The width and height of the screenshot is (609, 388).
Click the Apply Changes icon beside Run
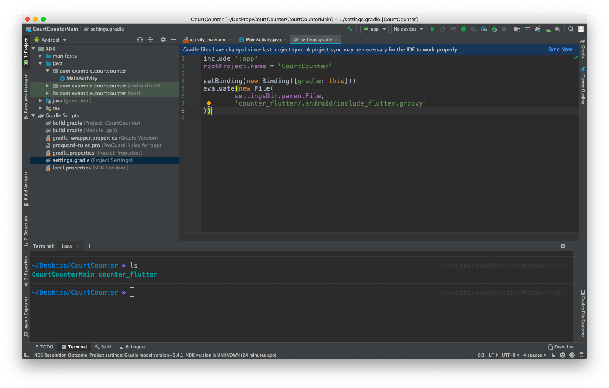[x=443, y=29]
